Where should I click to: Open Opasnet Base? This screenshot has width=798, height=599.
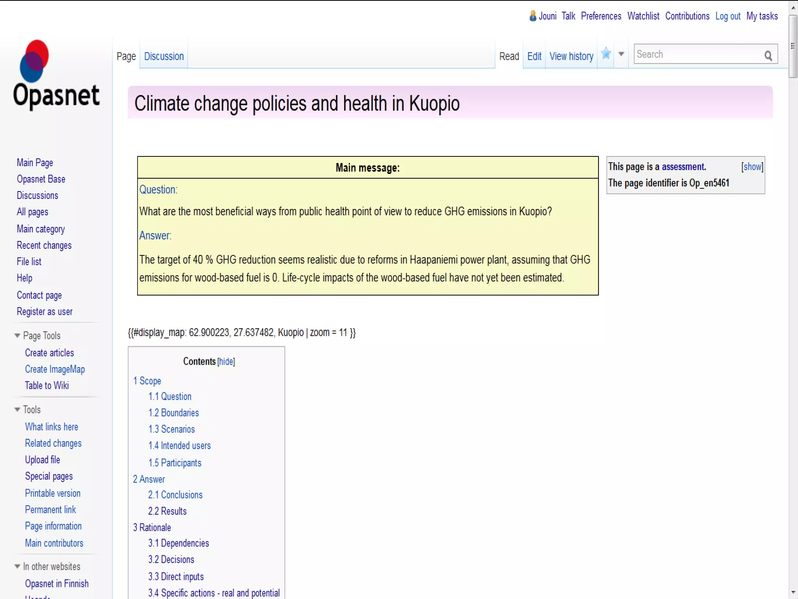coord(41,179)
